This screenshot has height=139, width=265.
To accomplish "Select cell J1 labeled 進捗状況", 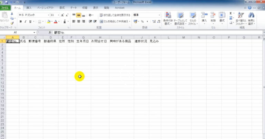I will coord(141,41).
